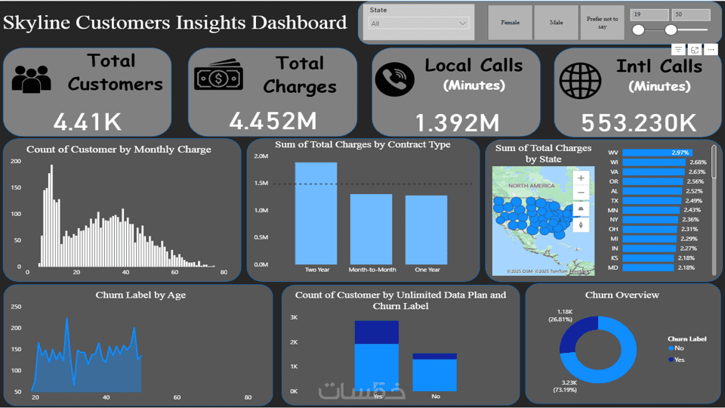Expand the State dropdown chevron arrow
Image resolution: width=725 pixels, height=408 pixels.
462,23
